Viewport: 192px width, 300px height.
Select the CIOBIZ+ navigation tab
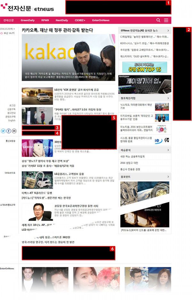pyautogui.click(x=80, y=20)
